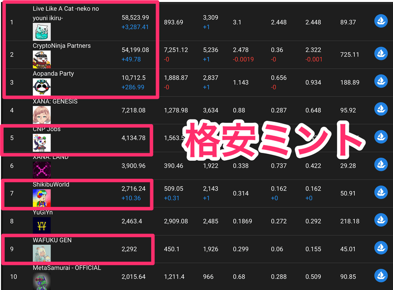Click the MetaSamurai thumbnail image
393x290 pixels.
click(42, 281)
